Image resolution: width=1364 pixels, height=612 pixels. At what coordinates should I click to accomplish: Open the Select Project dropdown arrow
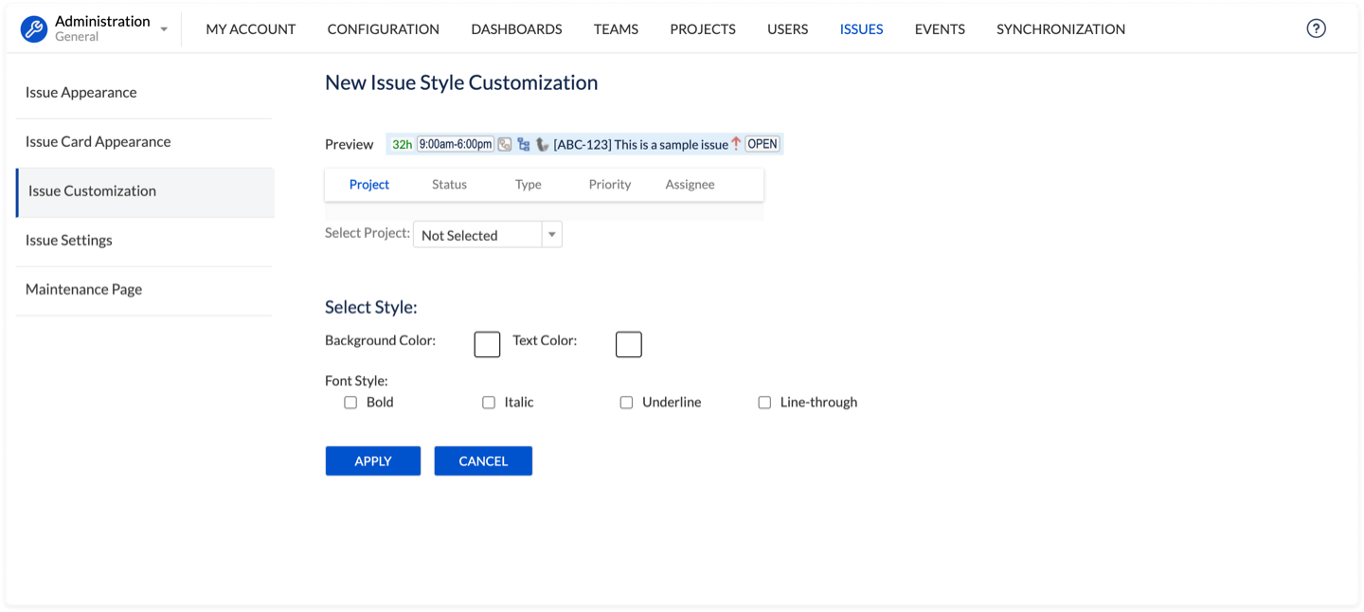551,235
